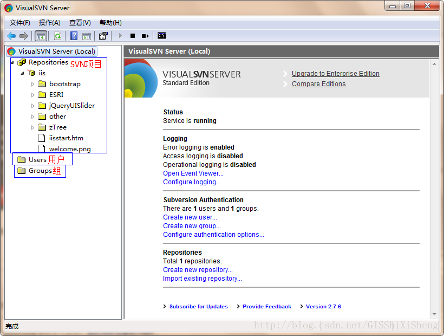This screenshot has width=444, height=336.
Task: Click the Back arrow toolbar icon
Action: 11,36
